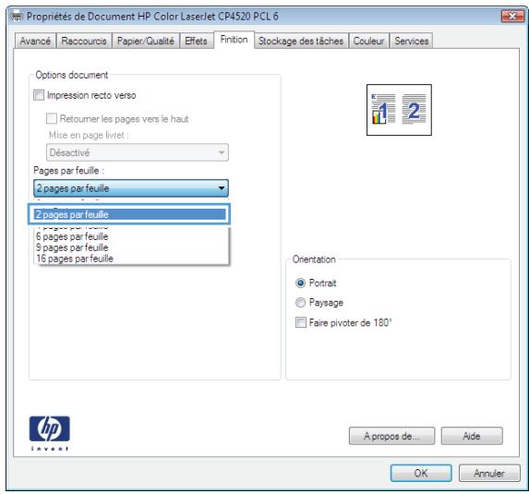Close the printer properties window
Screen dimensions: 529x494
click(x=512, y=16)
